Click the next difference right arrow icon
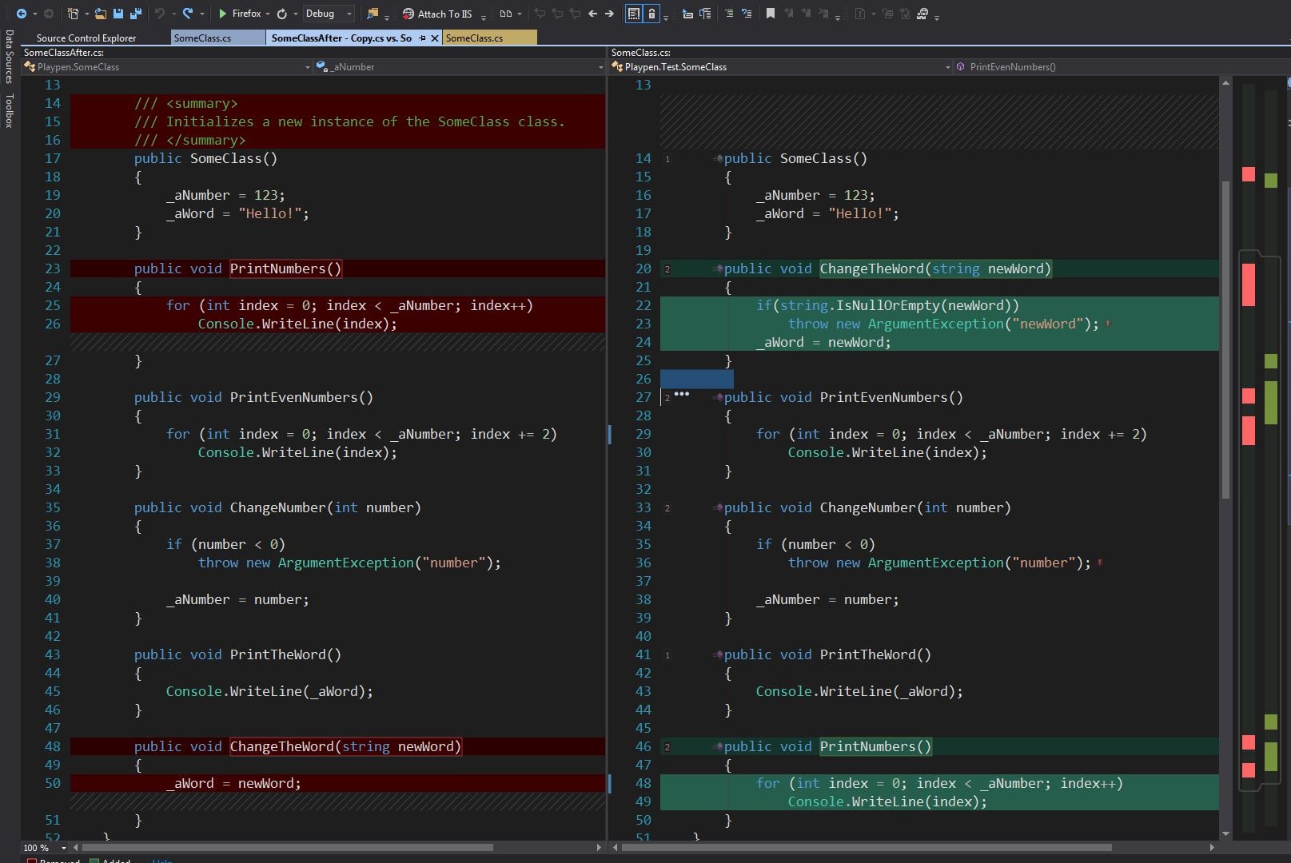 609,14
